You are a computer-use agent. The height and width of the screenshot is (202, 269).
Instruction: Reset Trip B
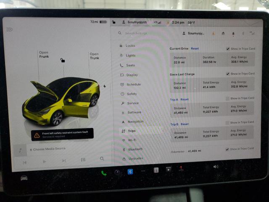click(x=185, y=124)
